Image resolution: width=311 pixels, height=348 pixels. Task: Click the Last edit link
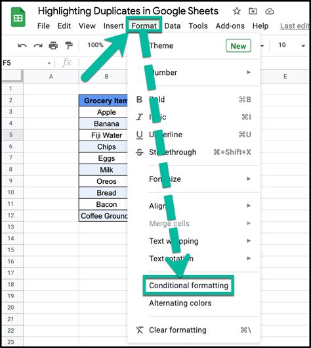pos(295,26)
